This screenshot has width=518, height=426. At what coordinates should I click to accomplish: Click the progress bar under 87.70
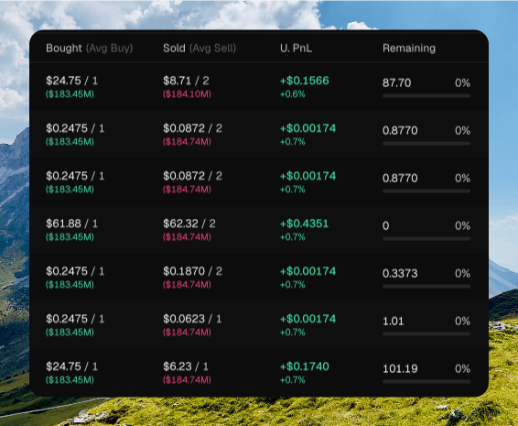point(426,96)
